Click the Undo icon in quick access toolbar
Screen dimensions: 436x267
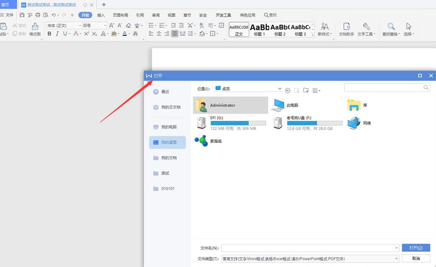point(53,15)
